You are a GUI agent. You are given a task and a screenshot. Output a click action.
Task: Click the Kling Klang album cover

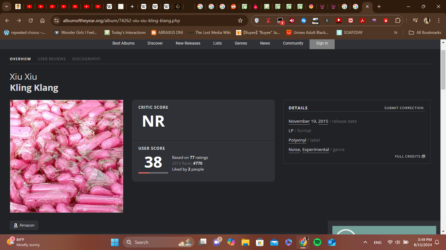coord(67,156)
